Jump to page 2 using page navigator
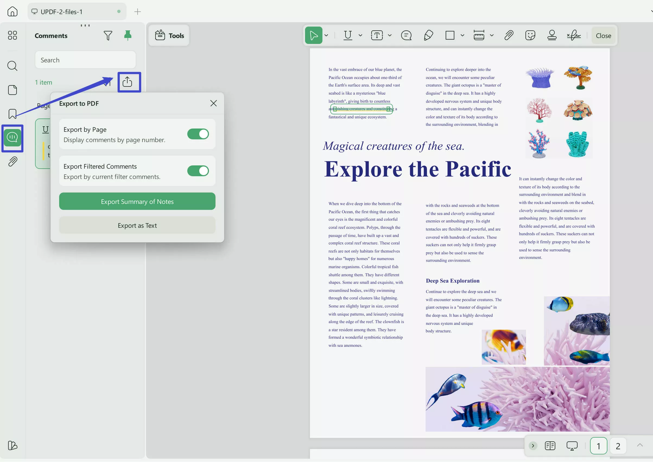This screenshot has height=462, width=653. [x=618, y=445]
